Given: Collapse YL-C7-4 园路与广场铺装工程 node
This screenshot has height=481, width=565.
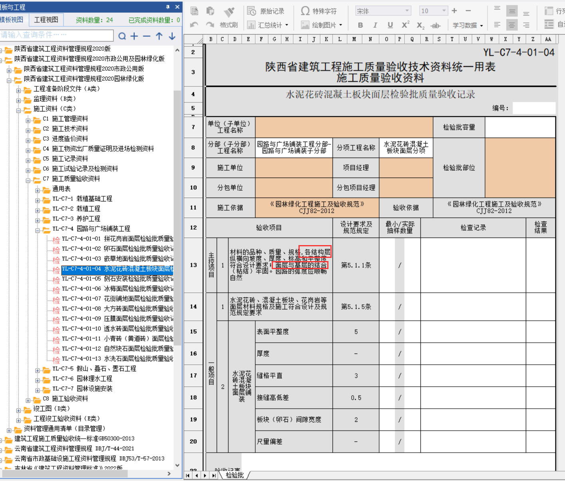Looking at the screenshot, I should click(x=38, y=231).
